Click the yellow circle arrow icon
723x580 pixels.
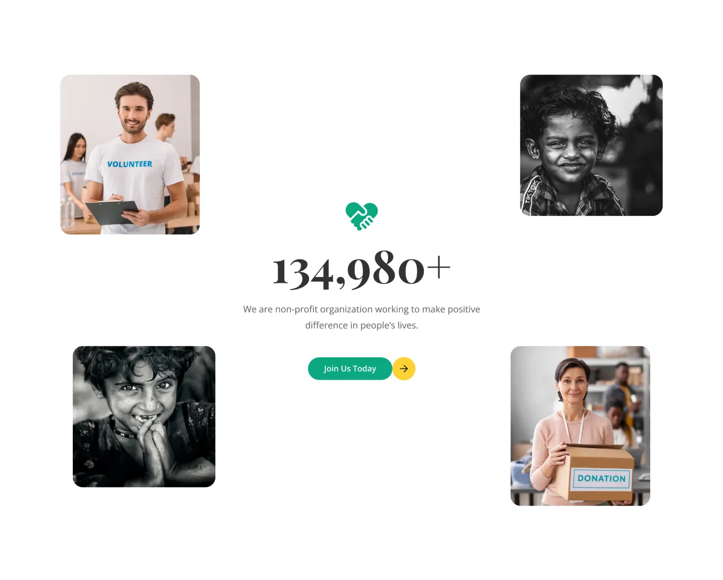404,368
